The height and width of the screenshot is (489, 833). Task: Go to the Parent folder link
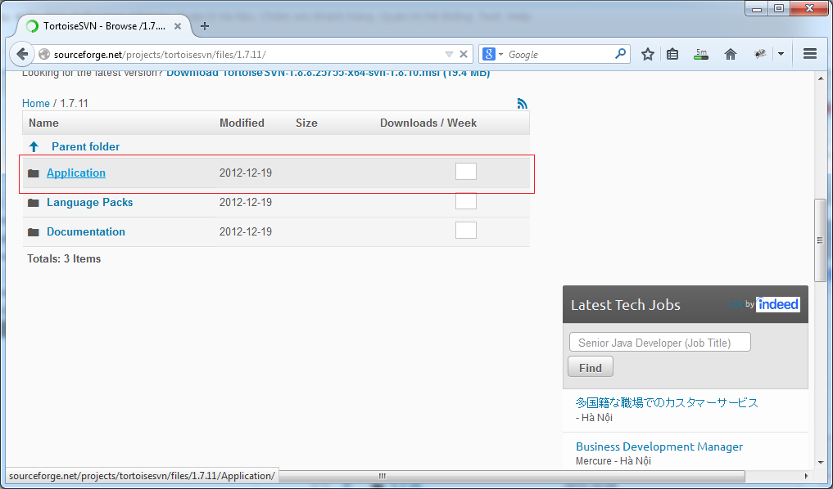pyautogui.click(x=85, y=147)
